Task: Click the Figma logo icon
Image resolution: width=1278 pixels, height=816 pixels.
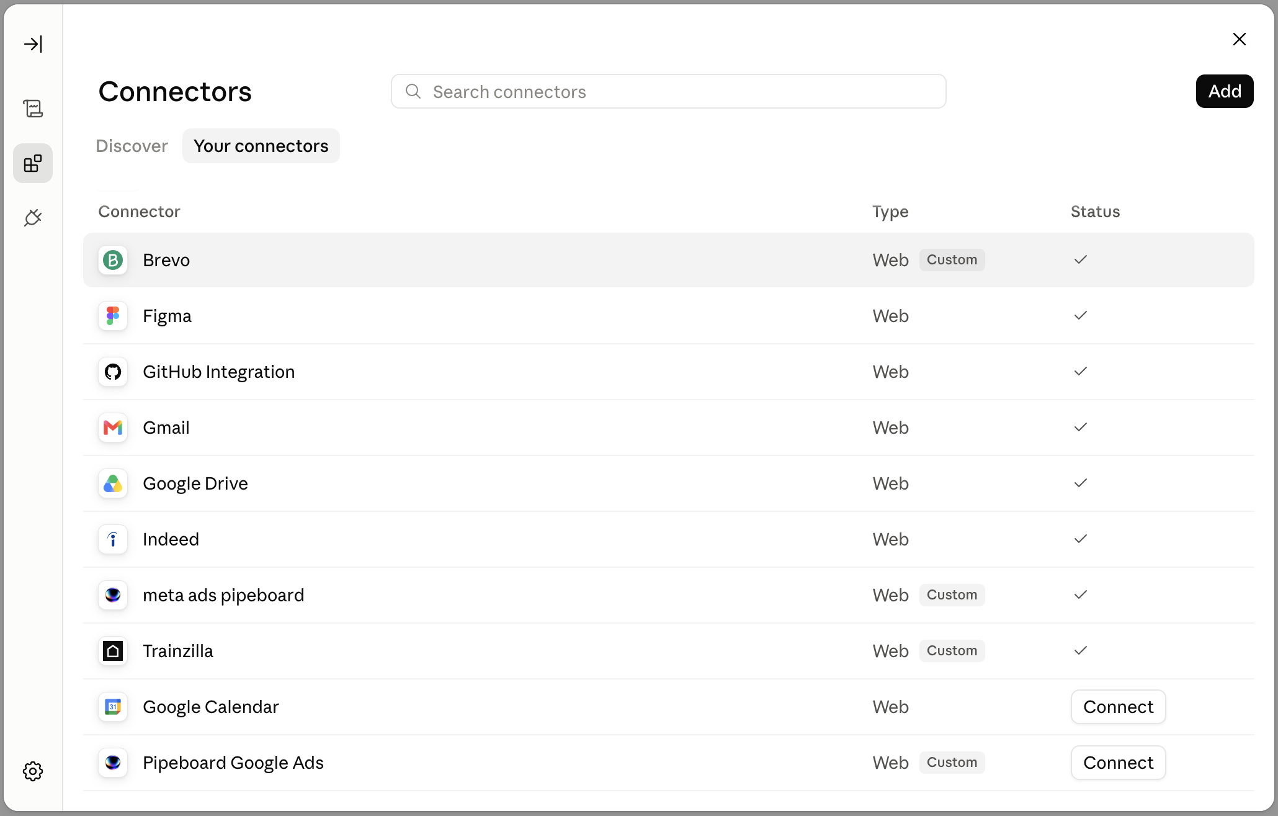Action: coord(113,316)
